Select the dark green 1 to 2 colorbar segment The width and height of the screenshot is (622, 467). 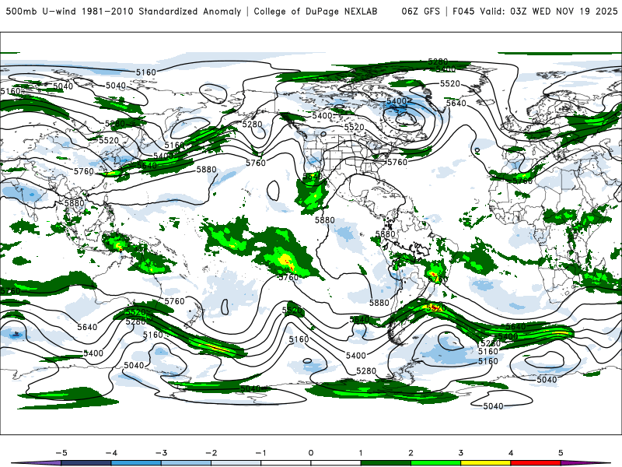[x=386, y=463]
